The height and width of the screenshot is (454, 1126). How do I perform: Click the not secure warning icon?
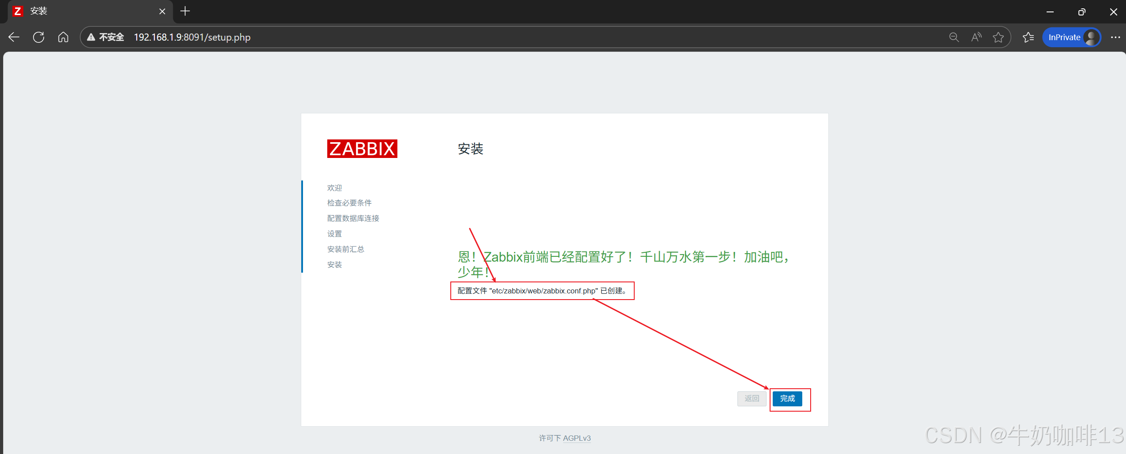(x=91, y=37)
